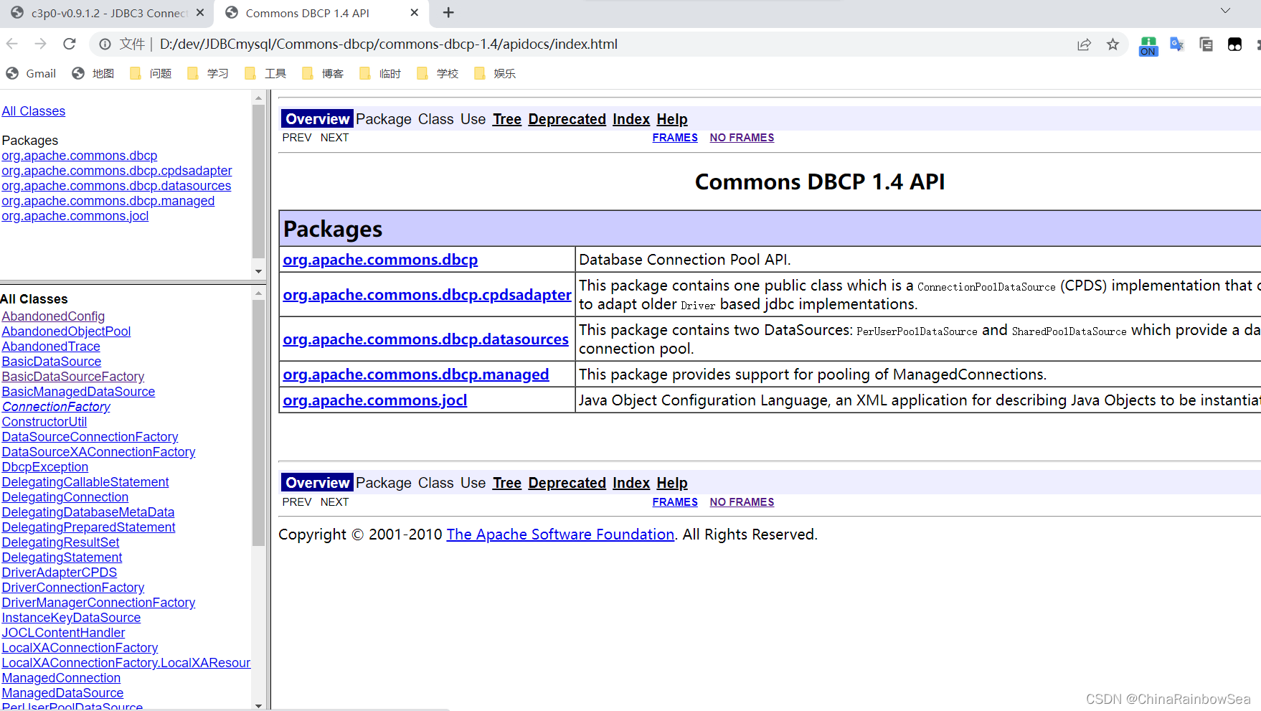Image resolution: width=1261 pixels, height=711 pixels.
Task: Click the top NO FRAMES link
Action: click(x=742, y=138)
